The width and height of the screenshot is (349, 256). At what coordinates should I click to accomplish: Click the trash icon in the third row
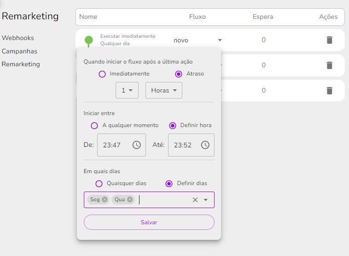pos(329,91)
